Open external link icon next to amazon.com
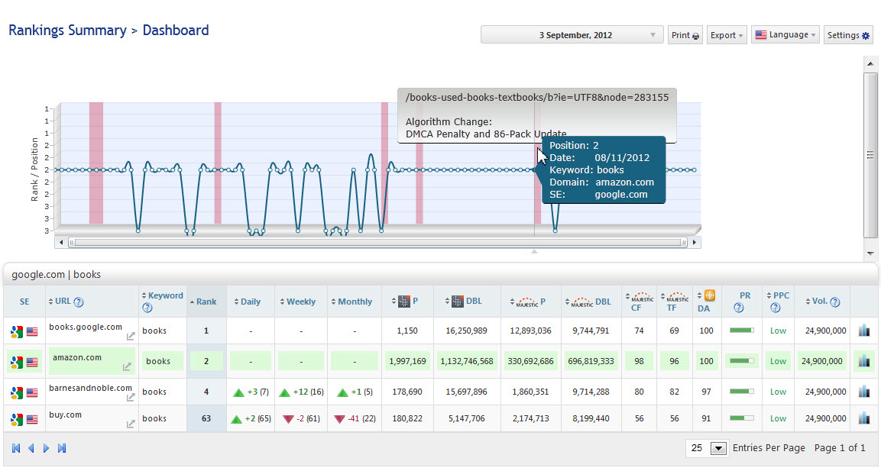Screen dimensions: 881x471 pyautogui.click(x=127, y=366)
